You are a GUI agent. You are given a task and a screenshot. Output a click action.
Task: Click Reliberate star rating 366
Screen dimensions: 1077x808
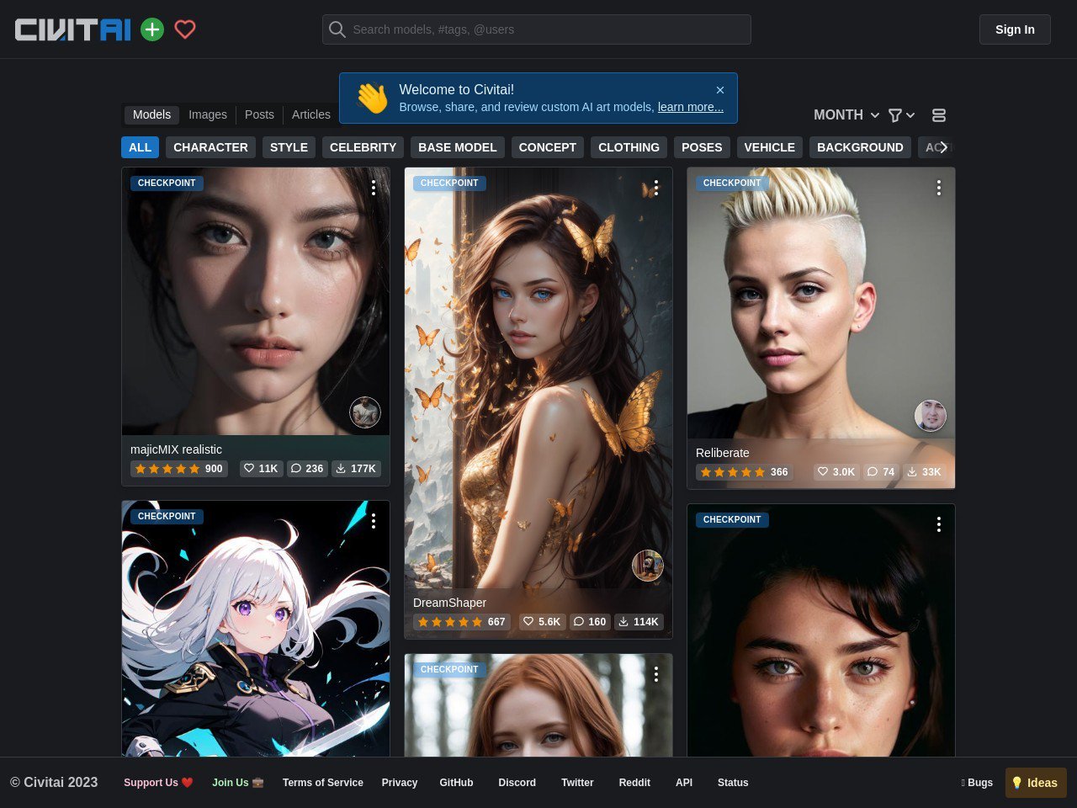pyautogui.click(x=745, y=472)
